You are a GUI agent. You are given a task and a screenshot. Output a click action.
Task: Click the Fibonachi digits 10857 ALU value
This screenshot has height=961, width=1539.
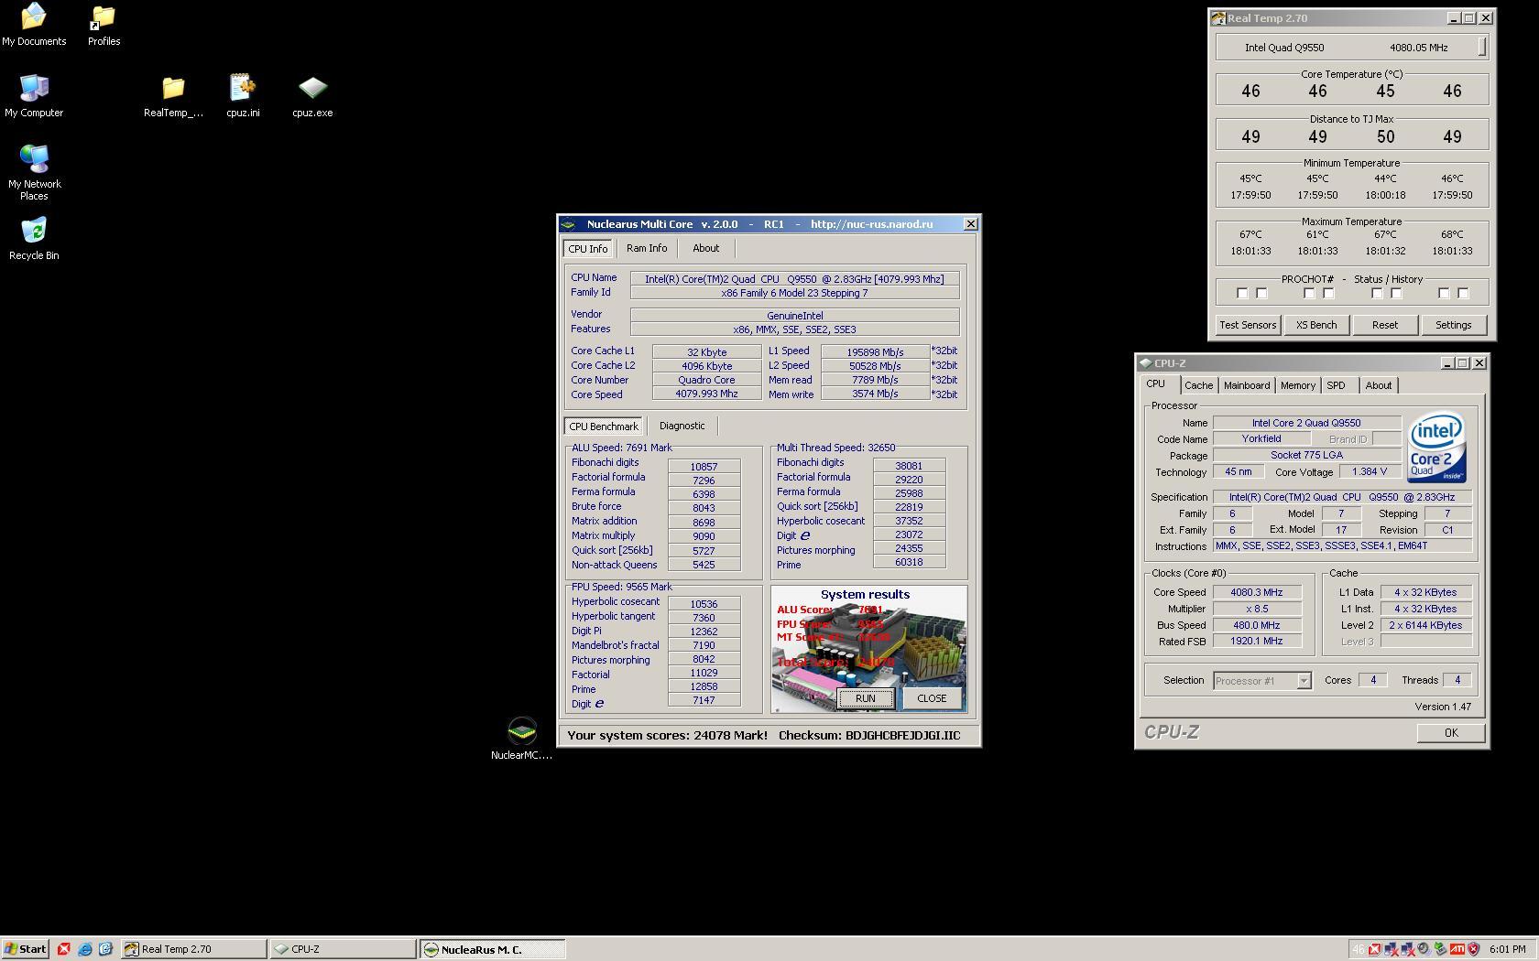coord(704,467)
